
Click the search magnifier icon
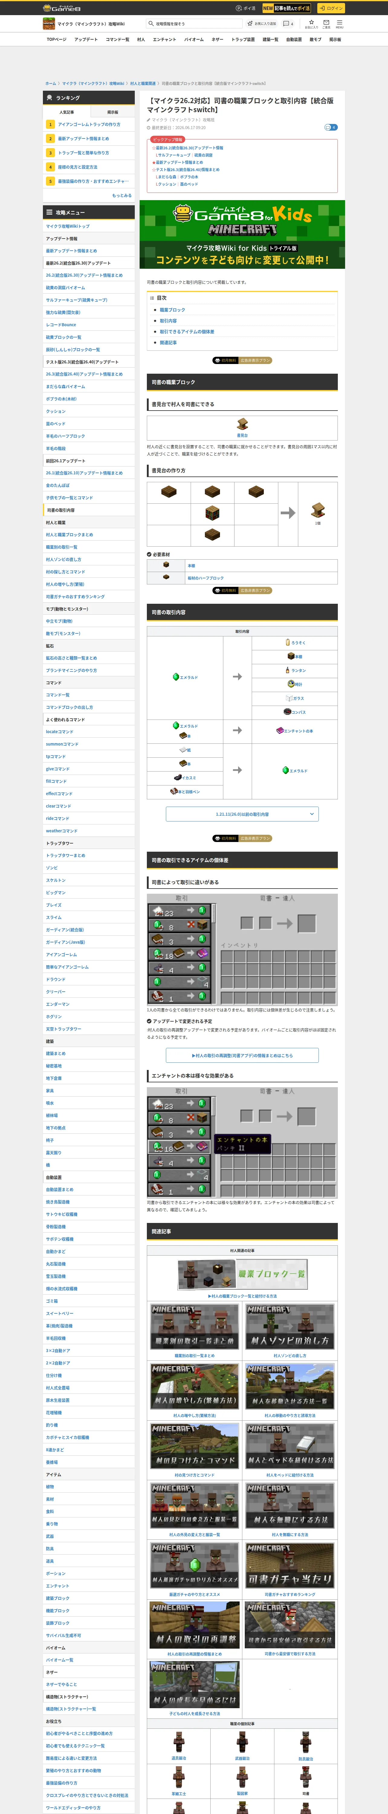pos(151,23)
